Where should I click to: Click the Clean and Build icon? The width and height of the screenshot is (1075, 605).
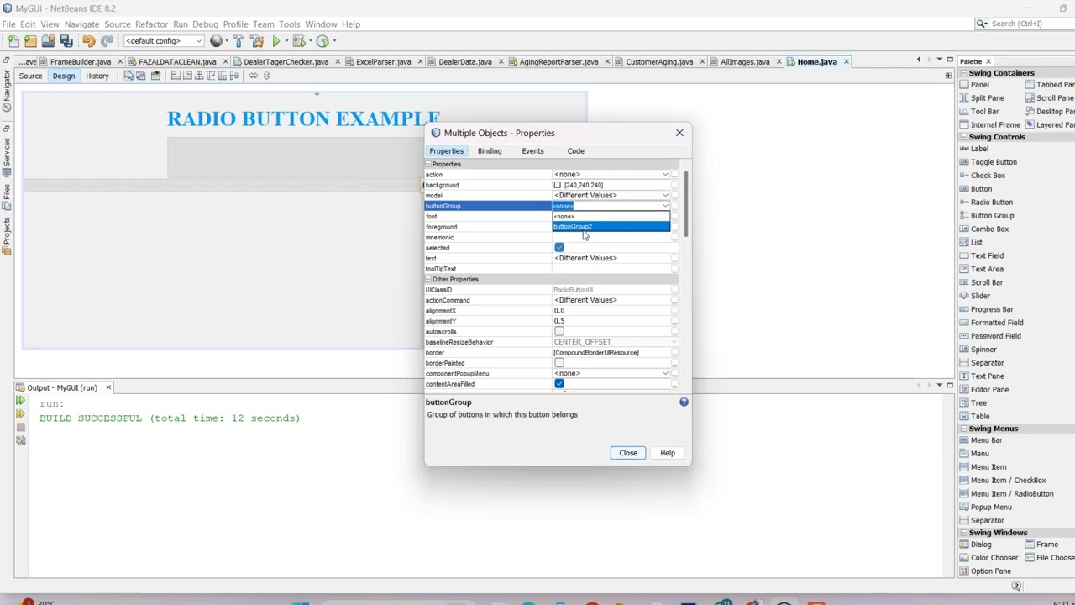257,40
